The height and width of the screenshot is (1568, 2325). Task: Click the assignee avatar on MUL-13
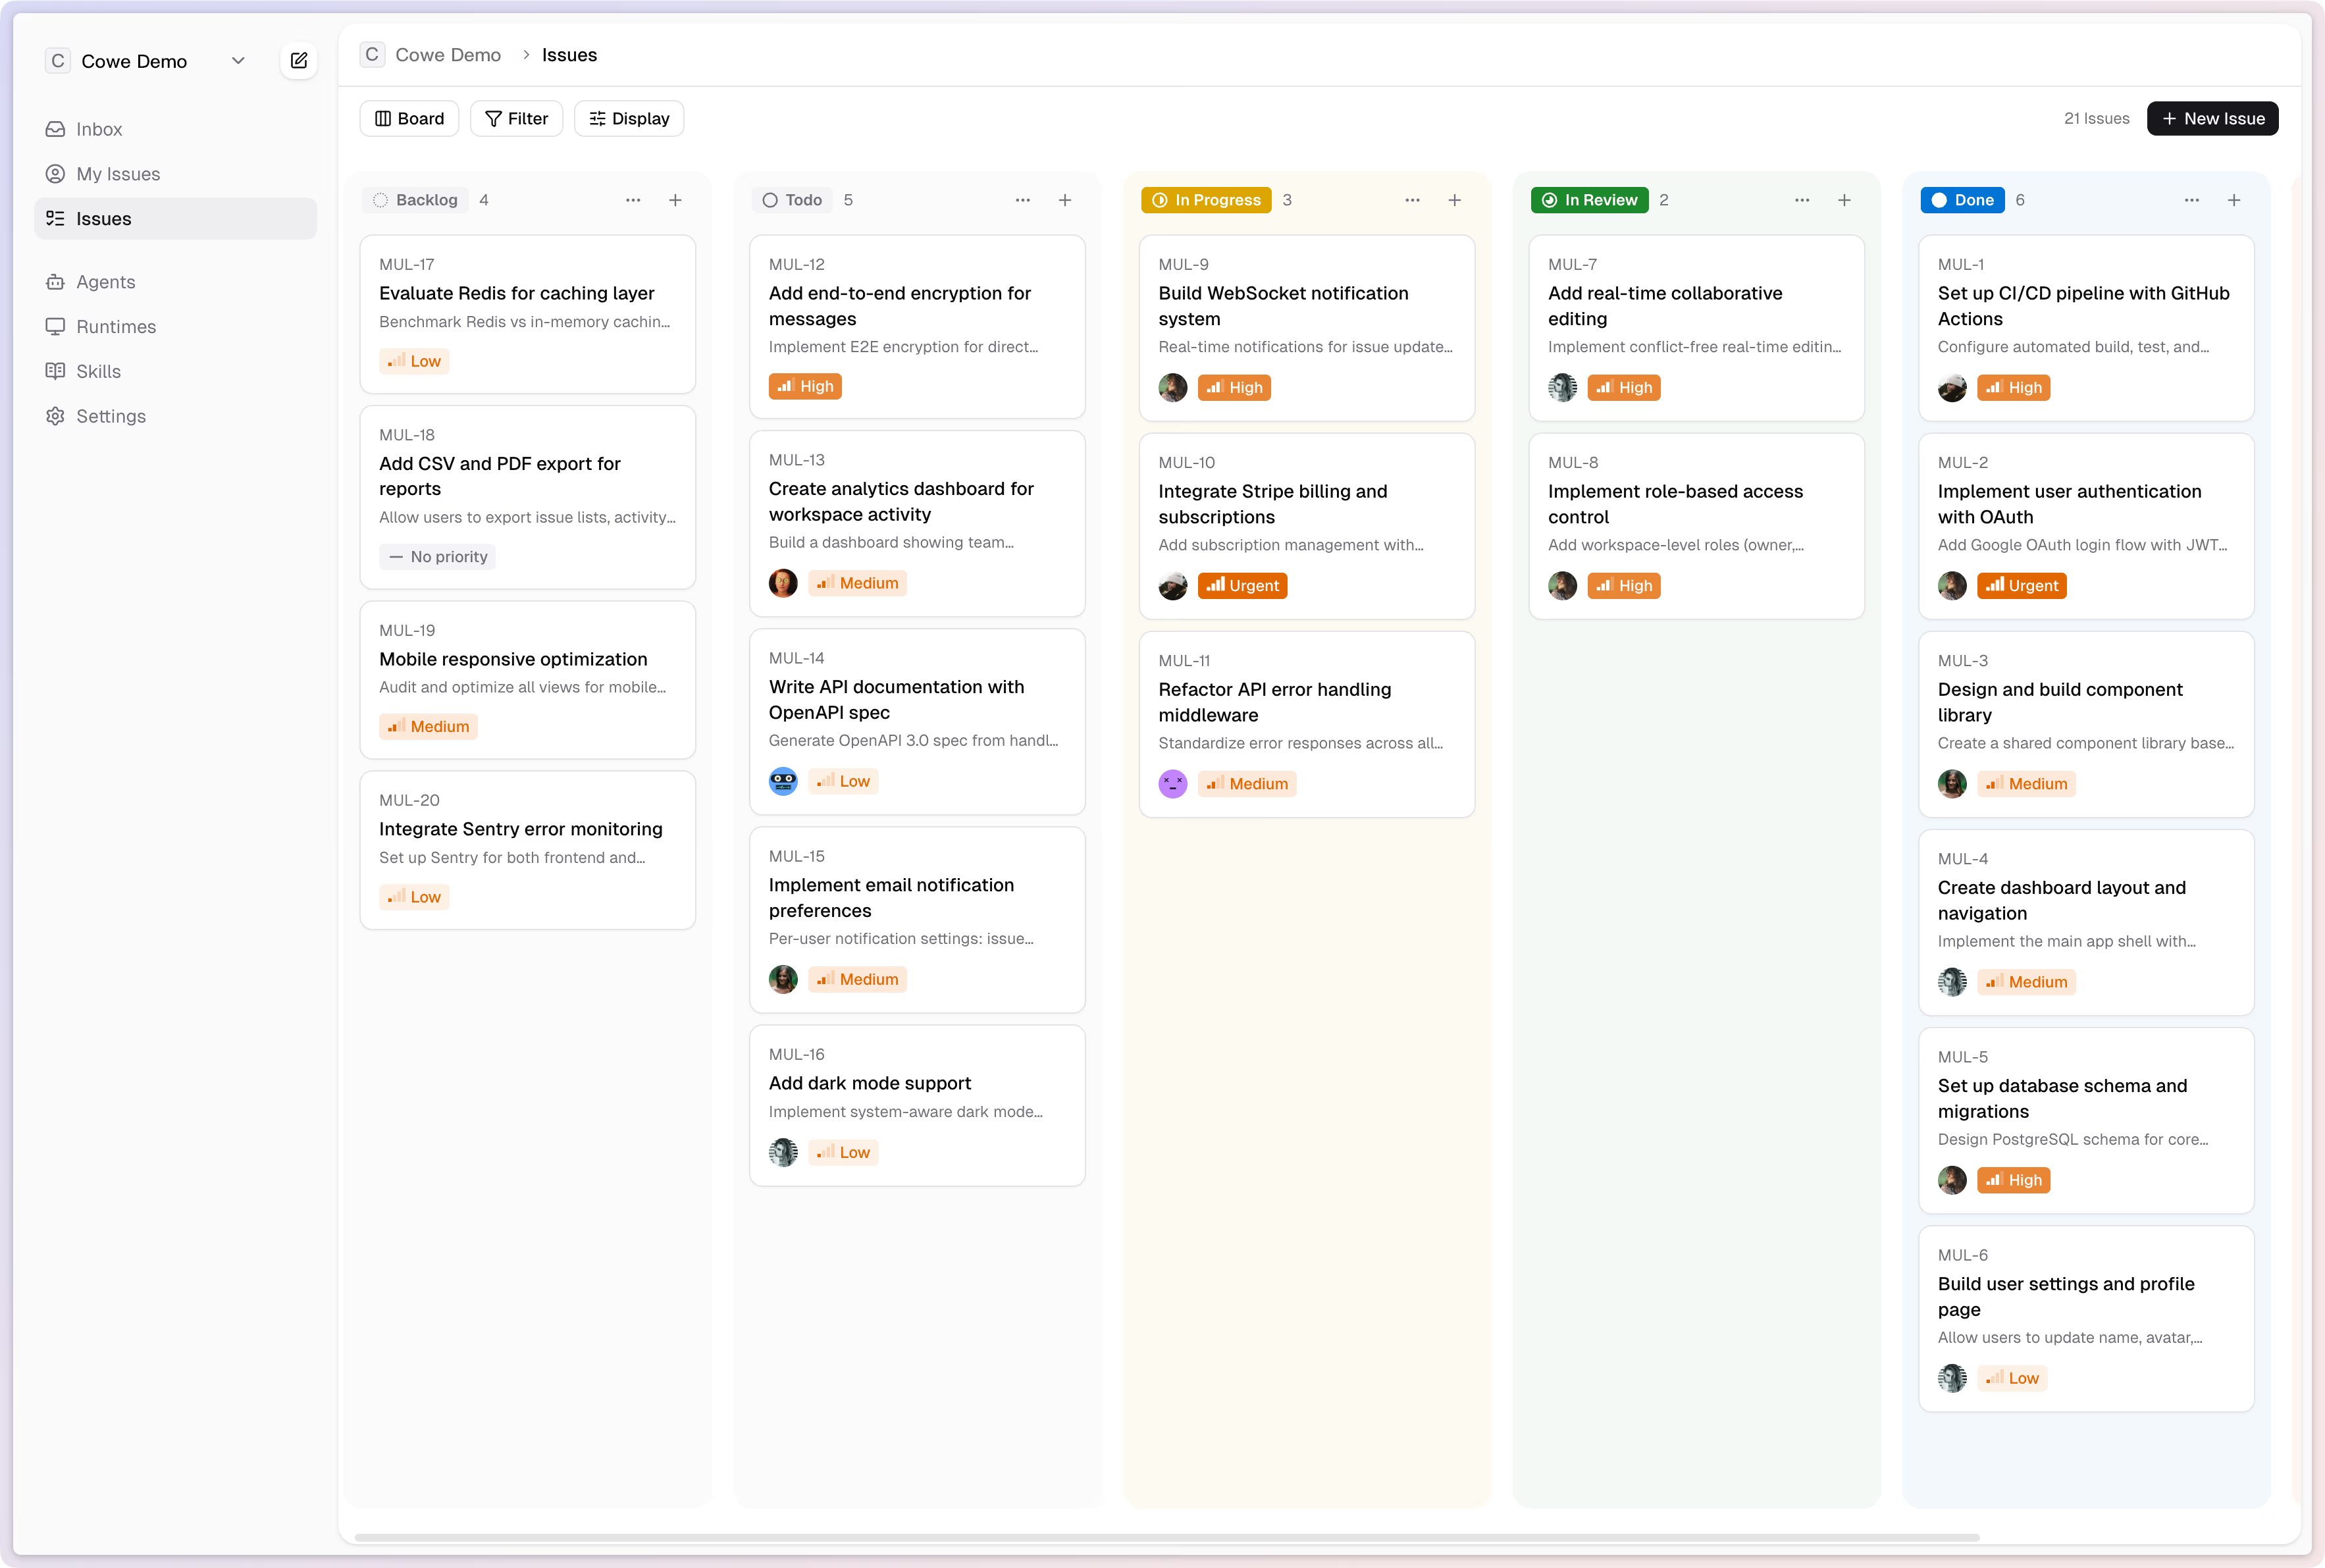(x=784, y=583)
